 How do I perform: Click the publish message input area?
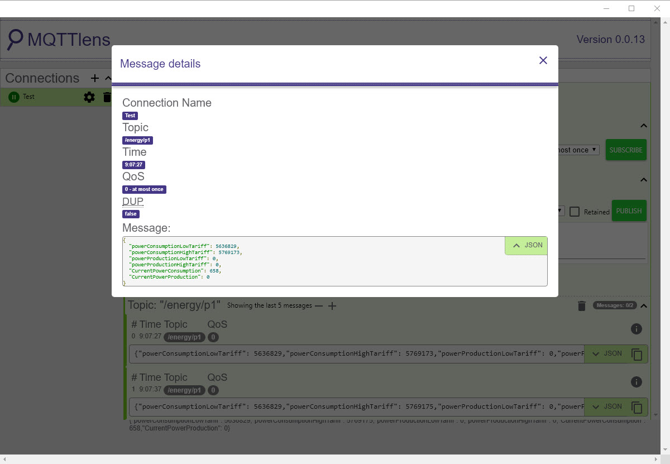coord(602,242)
